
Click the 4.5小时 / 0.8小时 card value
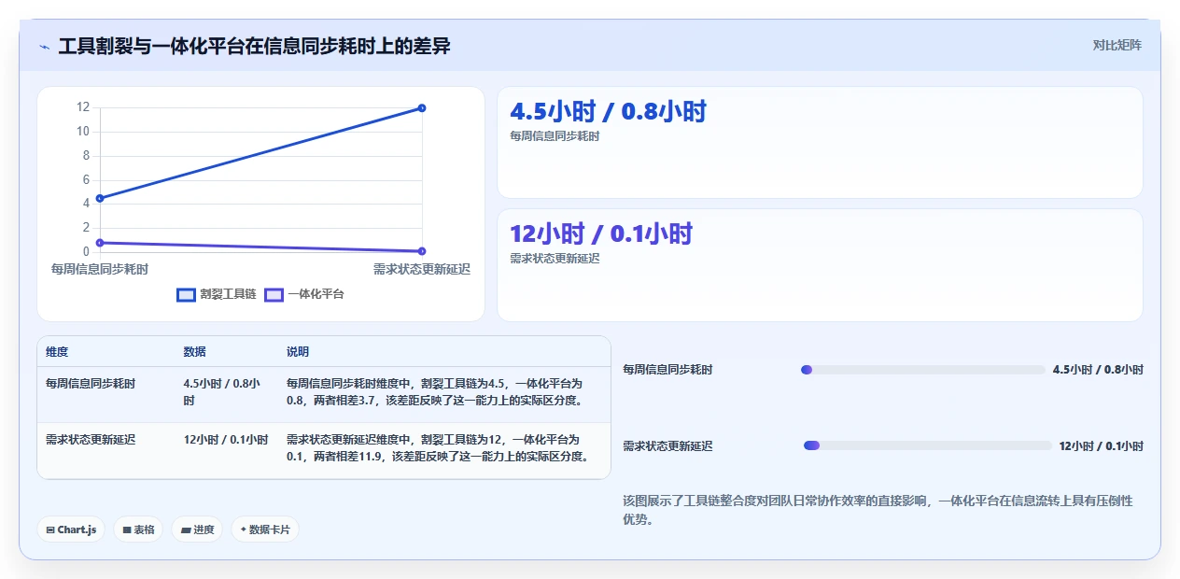click(x=608, y=112)
